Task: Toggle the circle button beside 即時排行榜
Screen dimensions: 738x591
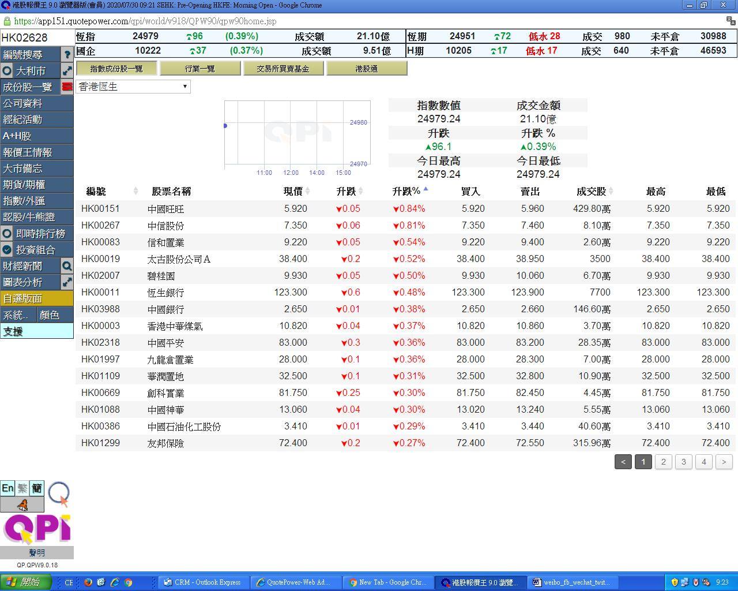Action: (7, 234)
